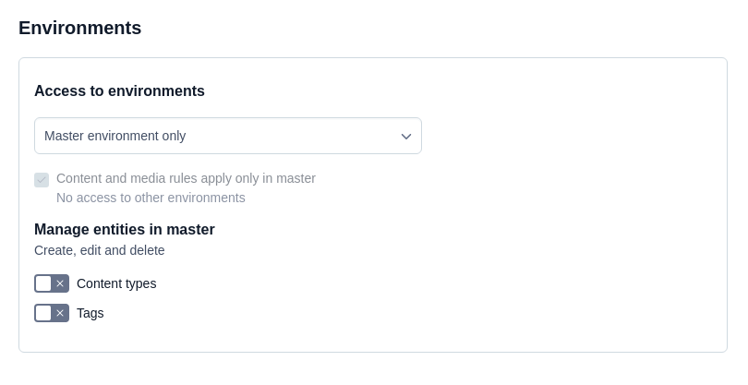
Task: Click the 'Content types' label
Action: [116, 283]
